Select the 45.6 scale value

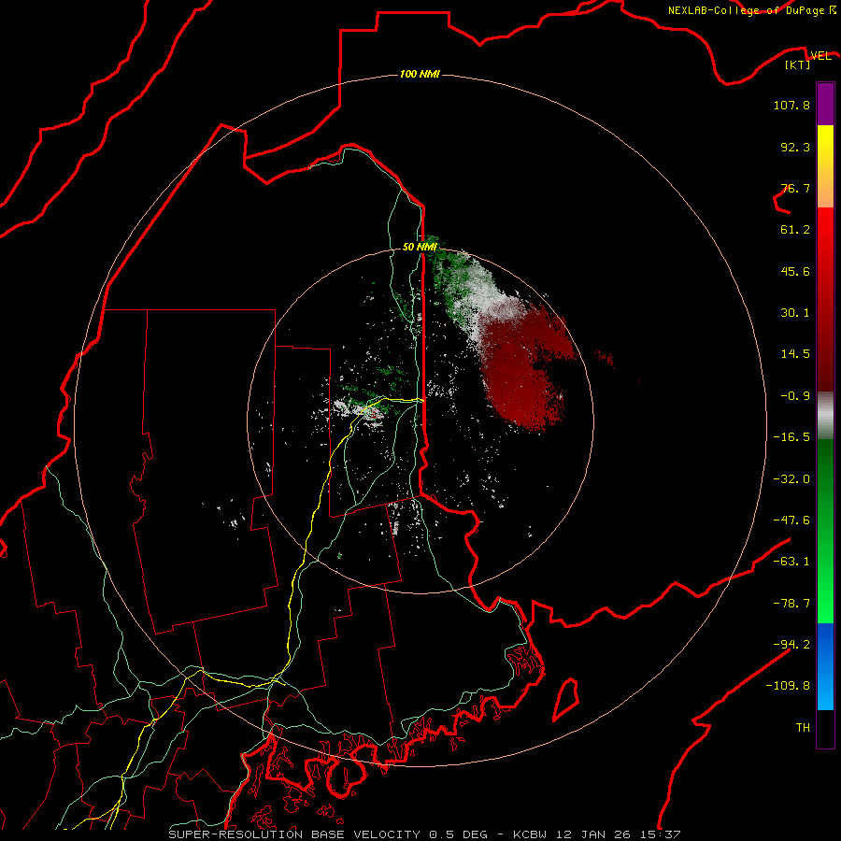(x=795, y=271)
